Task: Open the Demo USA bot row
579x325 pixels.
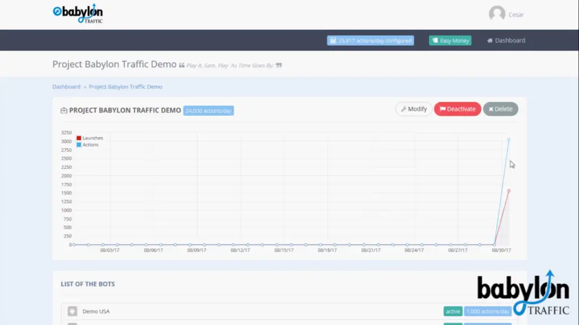Action: (x=289, y=311)
